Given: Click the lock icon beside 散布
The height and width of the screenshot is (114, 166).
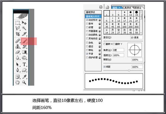Looking at the screenshot, I should pos(100,24).
